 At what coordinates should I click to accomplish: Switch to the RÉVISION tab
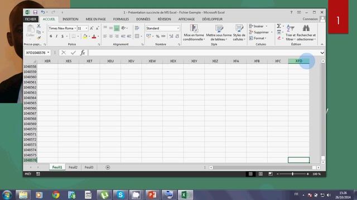pos(164,19)
